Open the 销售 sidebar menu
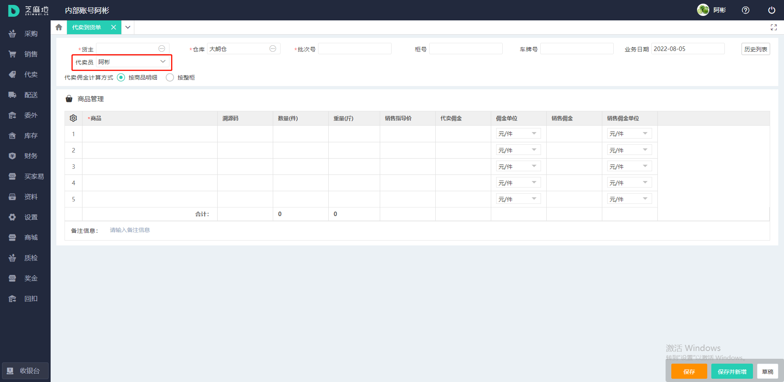The height and width of the screenshot is (382, 784). click(24, 54)
